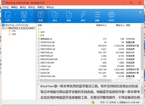Click the Add files (添加) icon
The width and height of the screenshot is (145, 106).
tap(55, 15)
